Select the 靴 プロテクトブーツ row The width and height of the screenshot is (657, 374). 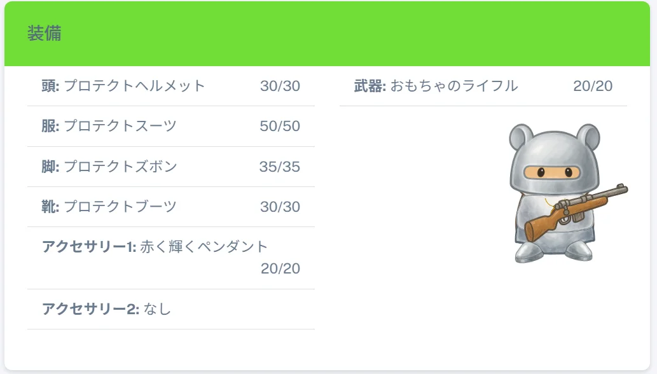(x=171, y=207)
